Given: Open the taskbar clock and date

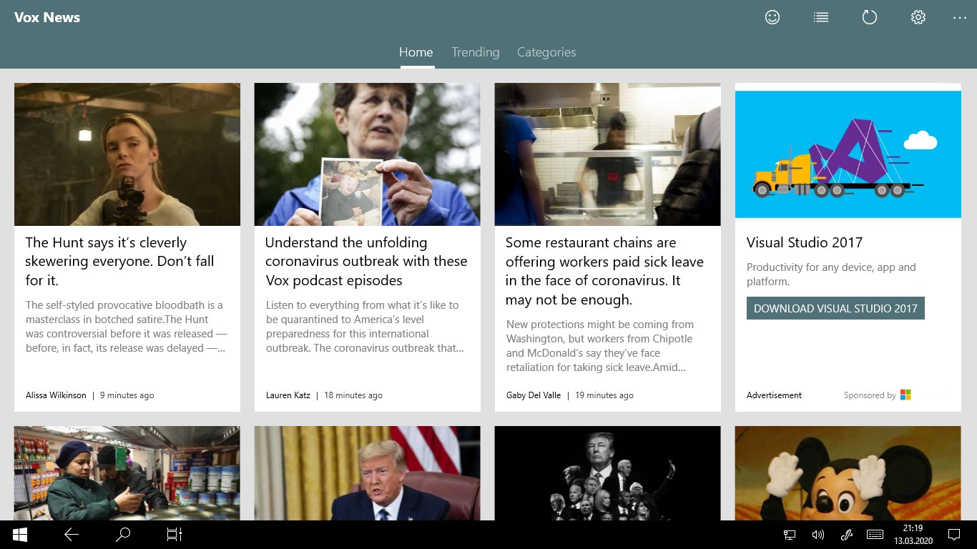Looking at the screenshot, I should click(x=913, y=534).
